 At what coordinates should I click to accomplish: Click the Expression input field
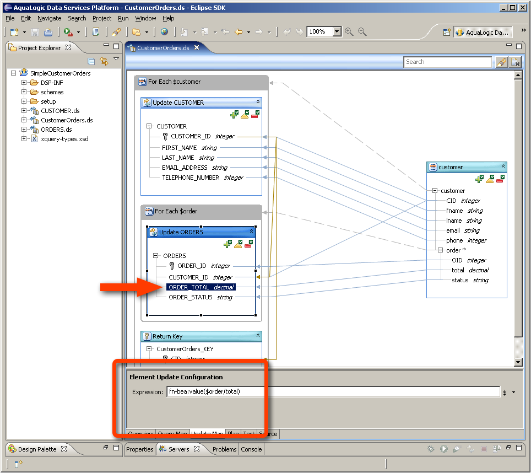coord(333,391)
